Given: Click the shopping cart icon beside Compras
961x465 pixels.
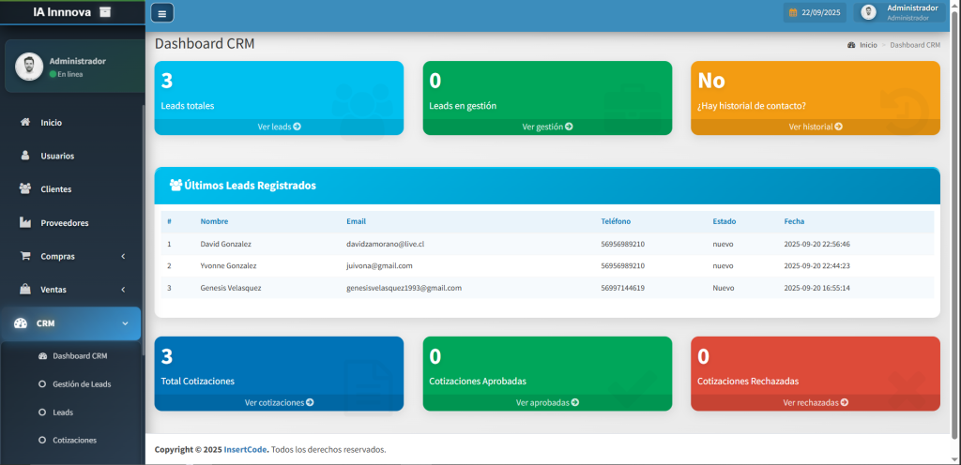Looking at the screenshot, I should click(x=25, y=256).
